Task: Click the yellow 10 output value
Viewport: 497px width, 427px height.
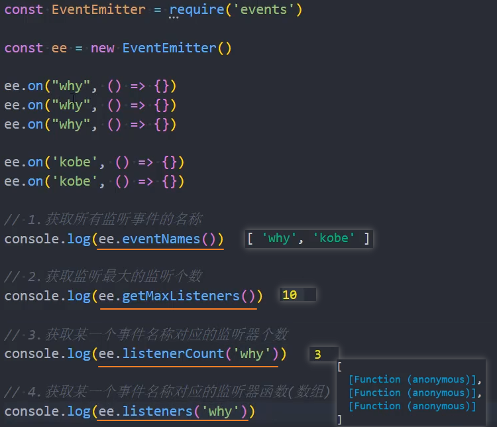Action: (x=290, y=296)
